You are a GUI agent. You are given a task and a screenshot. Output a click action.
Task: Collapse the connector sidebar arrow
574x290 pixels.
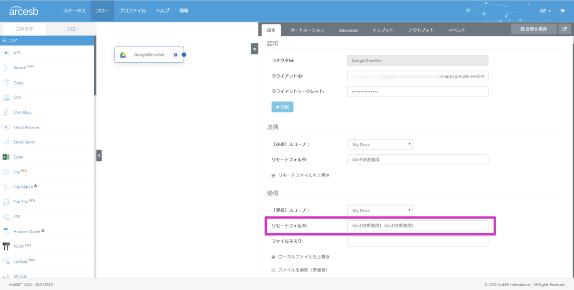[99, 155]
